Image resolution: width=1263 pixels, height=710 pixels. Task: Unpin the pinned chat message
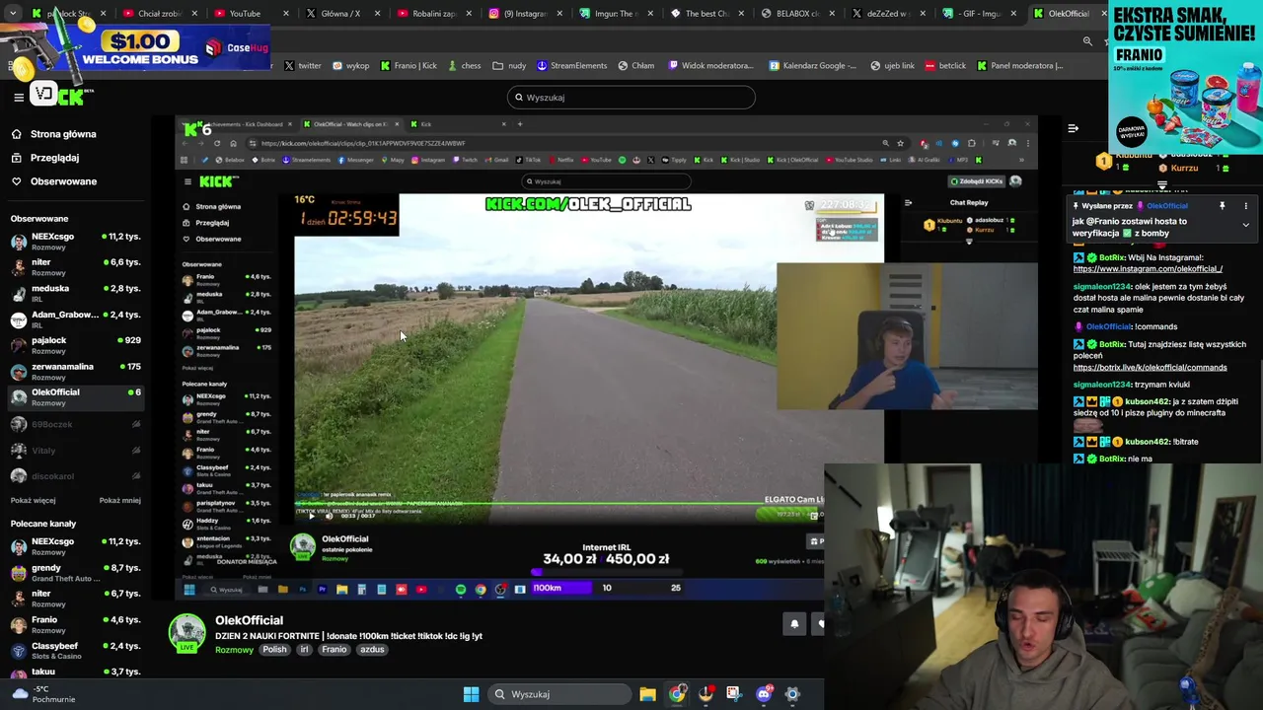pos(1222,206)
